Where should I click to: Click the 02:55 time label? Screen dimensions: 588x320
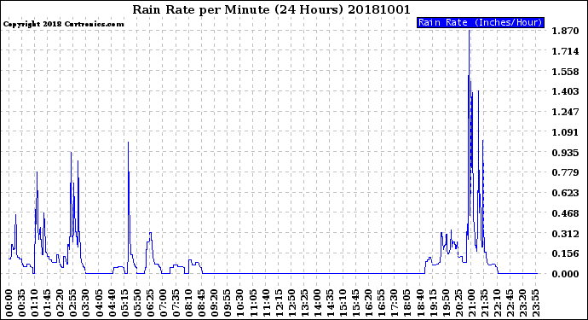73,303
